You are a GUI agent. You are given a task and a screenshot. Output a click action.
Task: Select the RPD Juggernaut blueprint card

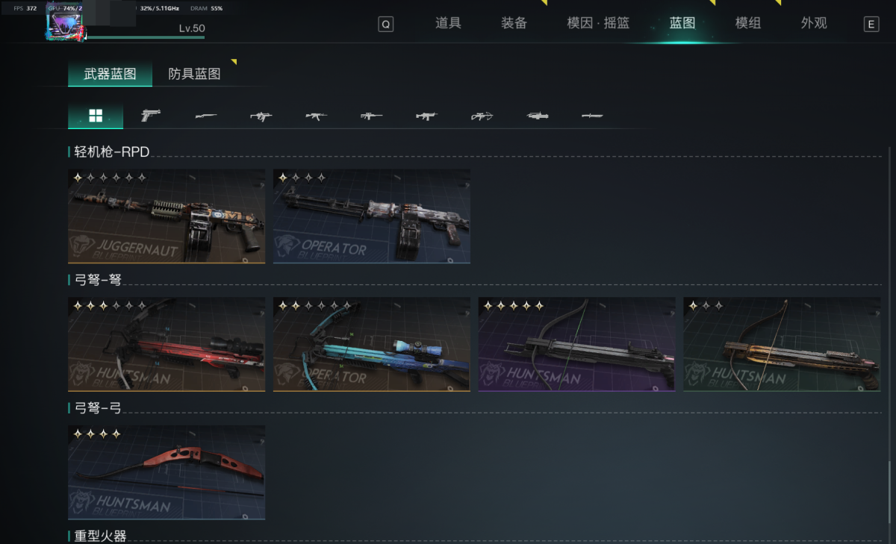[x=167, y=216]
